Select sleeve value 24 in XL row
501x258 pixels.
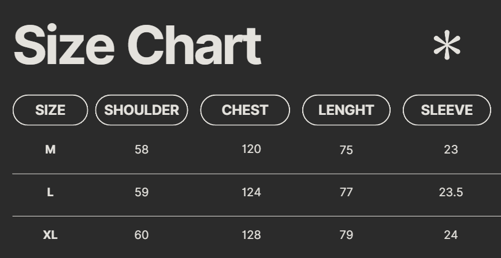451,235
